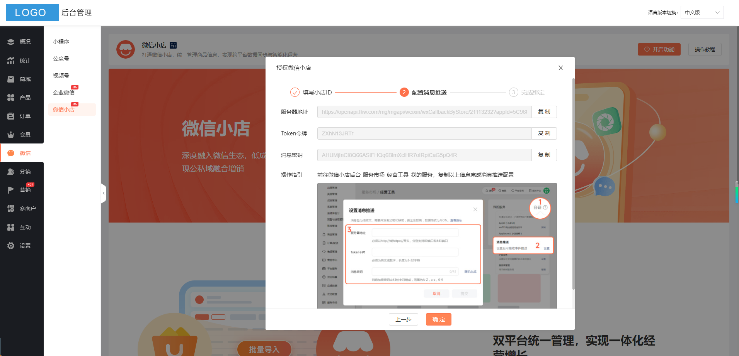Click the 分销 distribution person icon
The height and width of the screenshot is (356, 739).
[11, 172]
